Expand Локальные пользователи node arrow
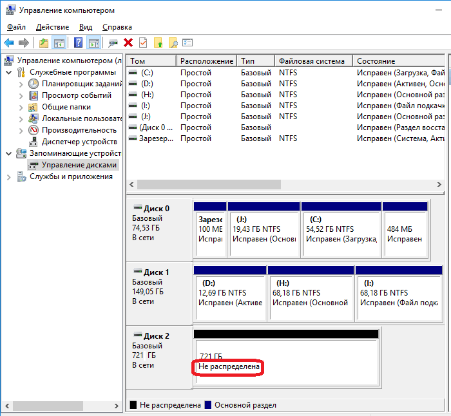This screenshot has height=416, width=451. pyautogui.click(x=21, y=119)
